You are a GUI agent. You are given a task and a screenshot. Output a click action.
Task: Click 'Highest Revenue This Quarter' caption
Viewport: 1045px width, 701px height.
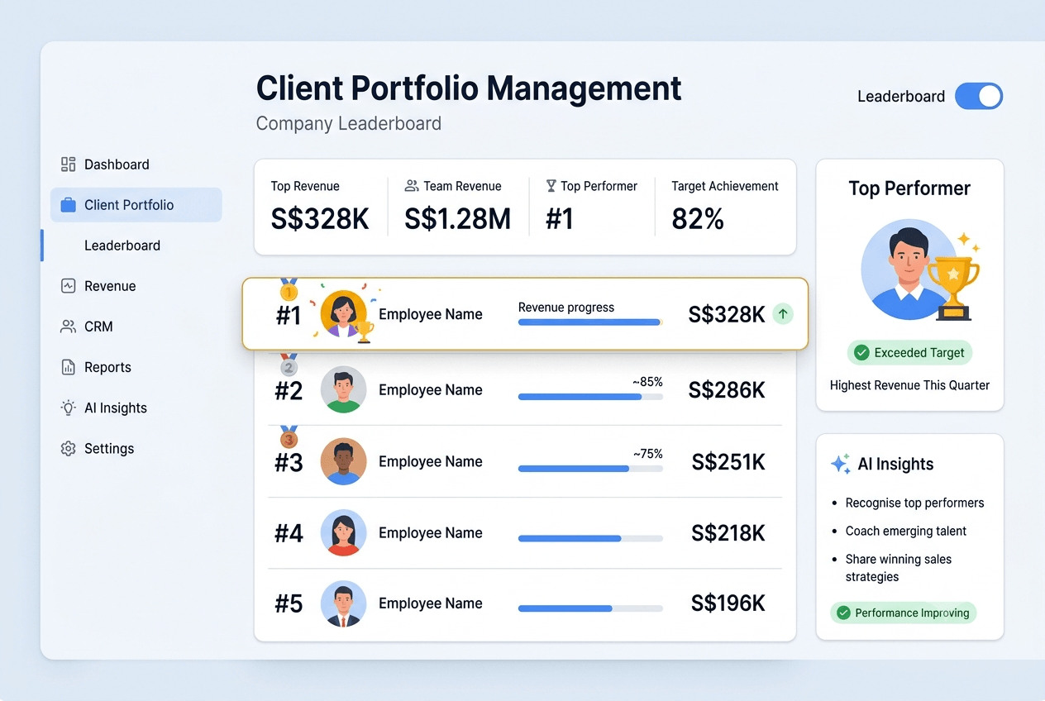tap(909, 385)
